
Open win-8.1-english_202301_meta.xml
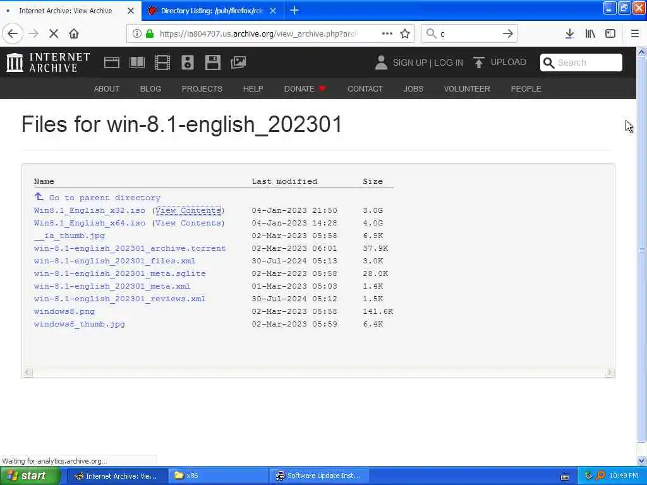pyautogui.click(x=112, y=286)
